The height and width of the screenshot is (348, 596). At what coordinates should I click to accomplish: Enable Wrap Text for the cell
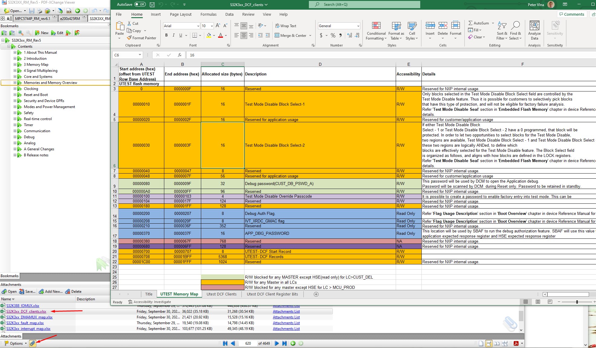click(x=286, y=26)
